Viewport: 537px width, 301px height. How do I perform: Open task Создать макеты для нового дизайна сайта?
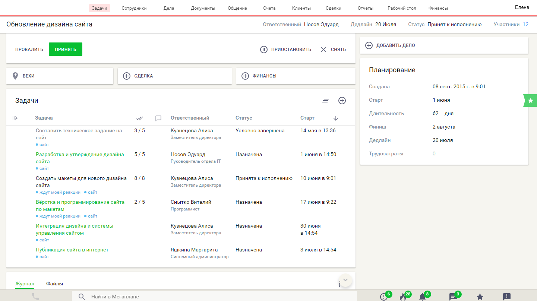coord(81,182)
